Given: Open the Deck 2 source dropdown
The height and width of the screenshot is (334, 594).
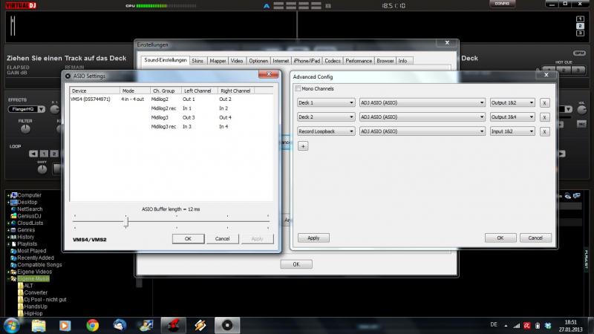Looking at the screenshot, I should 326,117.
